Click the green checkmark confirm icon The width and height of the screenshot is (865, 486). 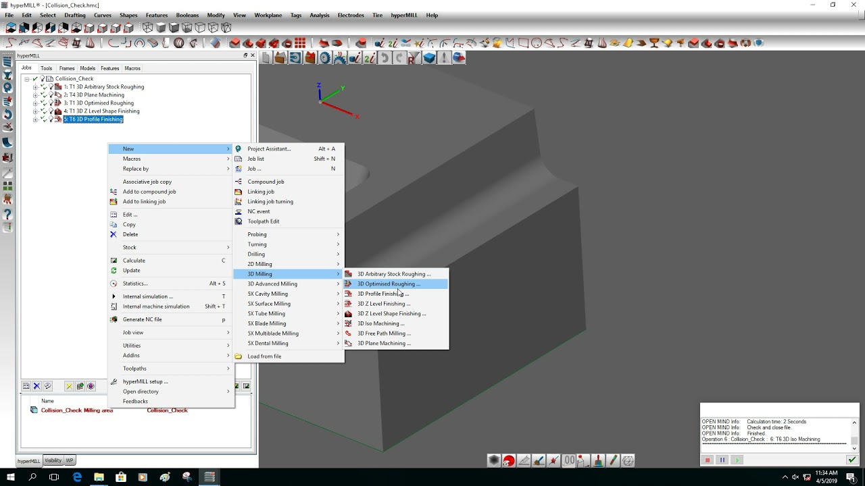tap(851, 460)
